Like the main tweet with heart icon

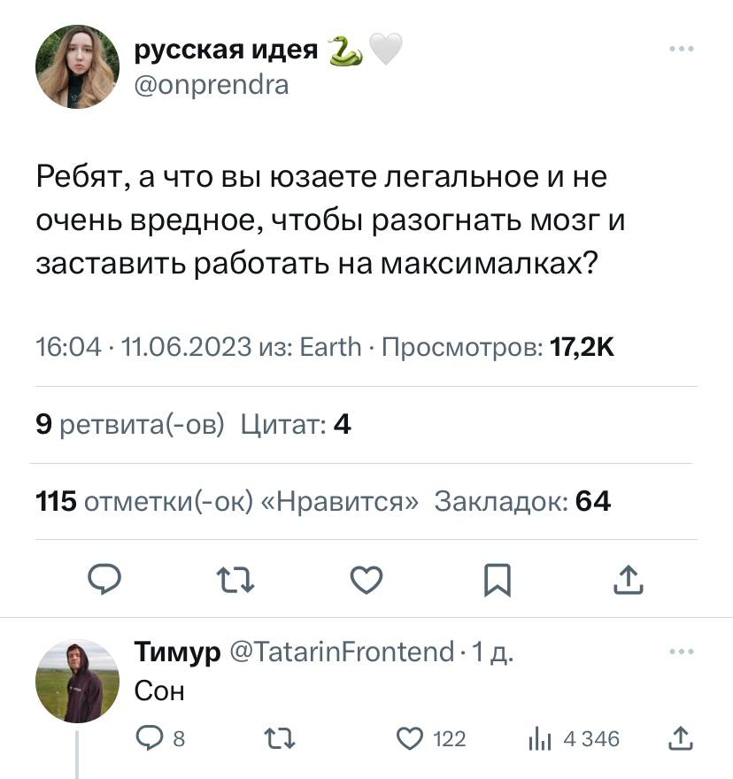[366, 580]
